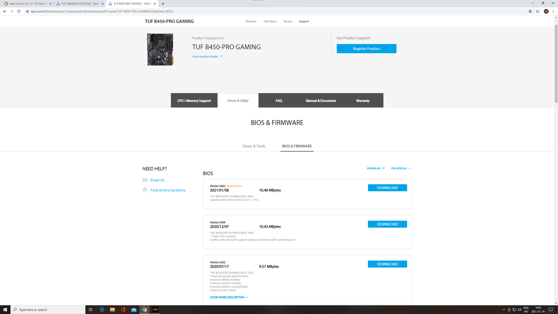Click the ENG HU language indicator

(526, 310)
